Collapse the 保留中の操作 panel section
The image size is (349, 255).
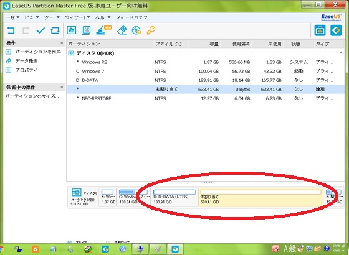pos(62,87)
